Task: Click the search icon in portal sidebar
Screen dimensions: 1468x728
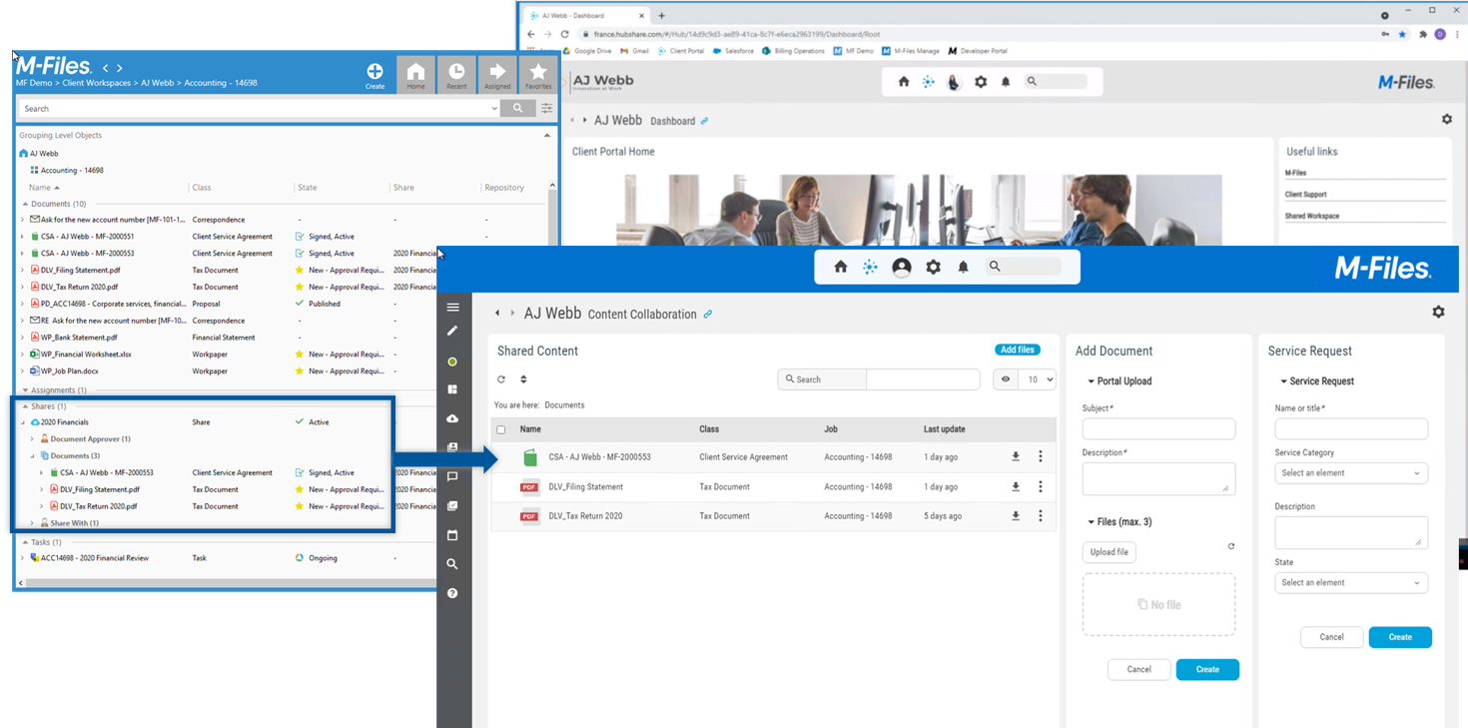Action: point(452,564)
